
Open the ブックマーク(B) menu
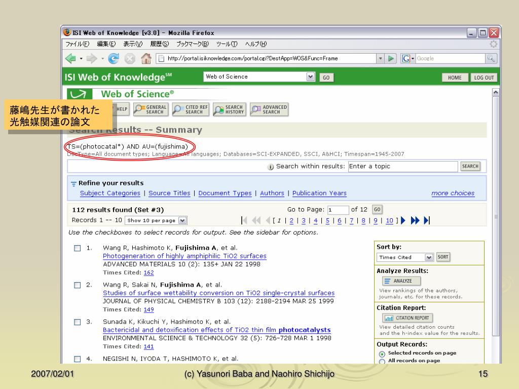(x=192, y=44)
